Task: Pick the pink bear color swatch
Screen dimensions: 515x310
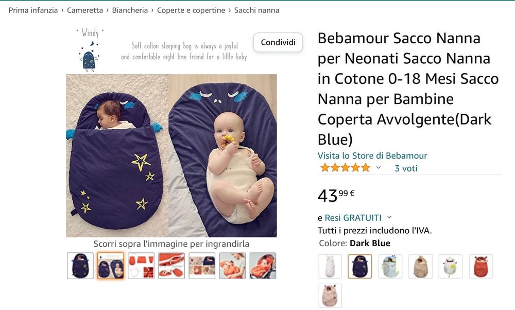Action: [330, 296]
